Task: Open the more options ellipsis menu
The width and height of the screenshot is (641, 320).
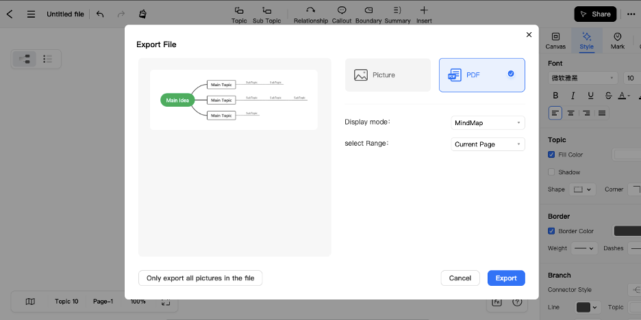Action: pyautogui.click(x=631, y=14)
